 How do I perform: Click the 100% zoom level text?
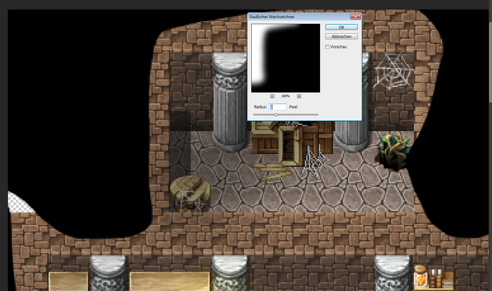pyautogui.click(x=285, y=96)
